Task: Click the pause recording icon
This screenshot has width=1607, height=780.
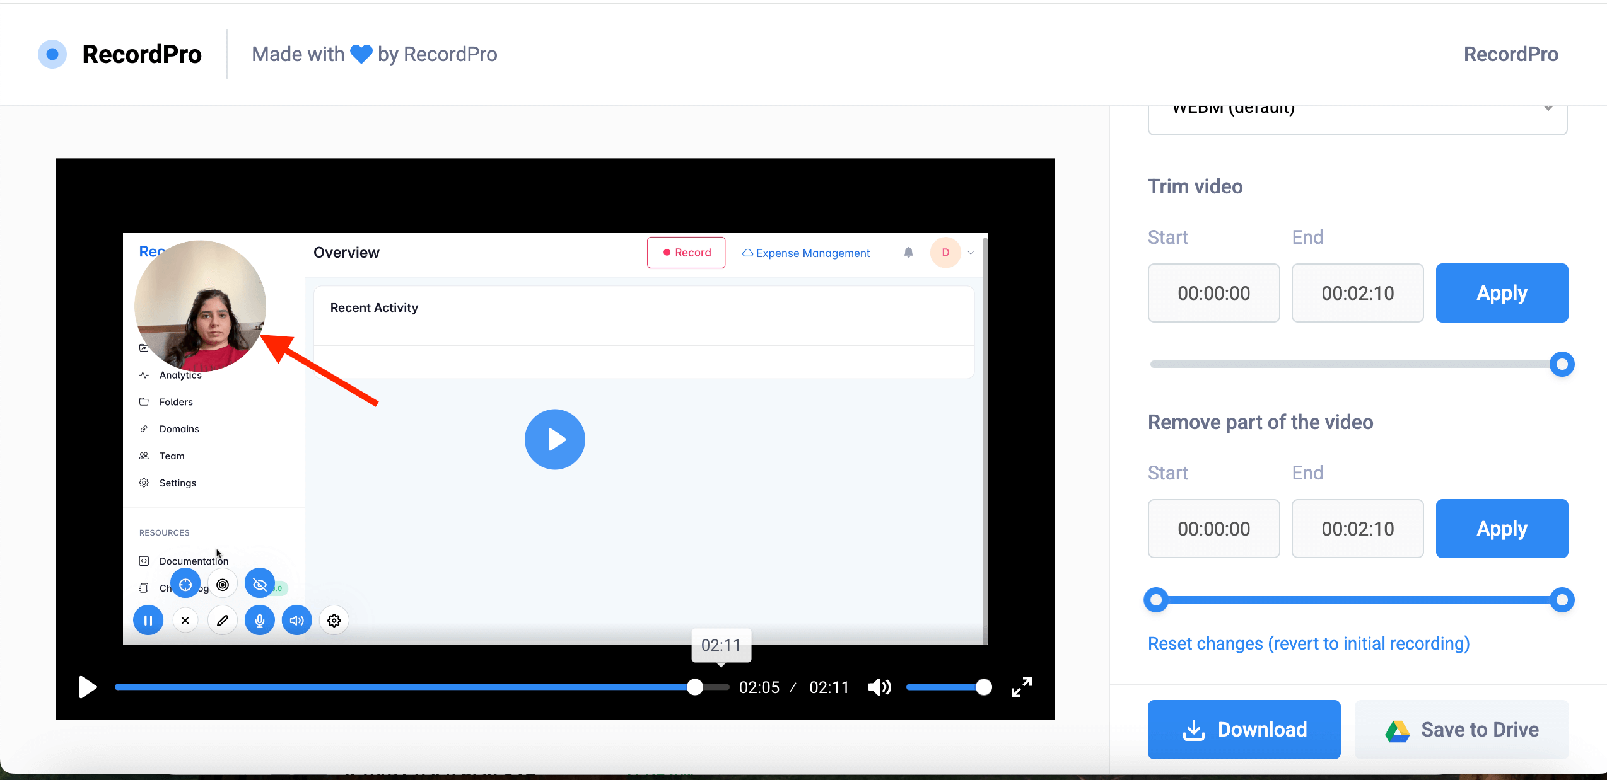Action: [x=148, y=621]
